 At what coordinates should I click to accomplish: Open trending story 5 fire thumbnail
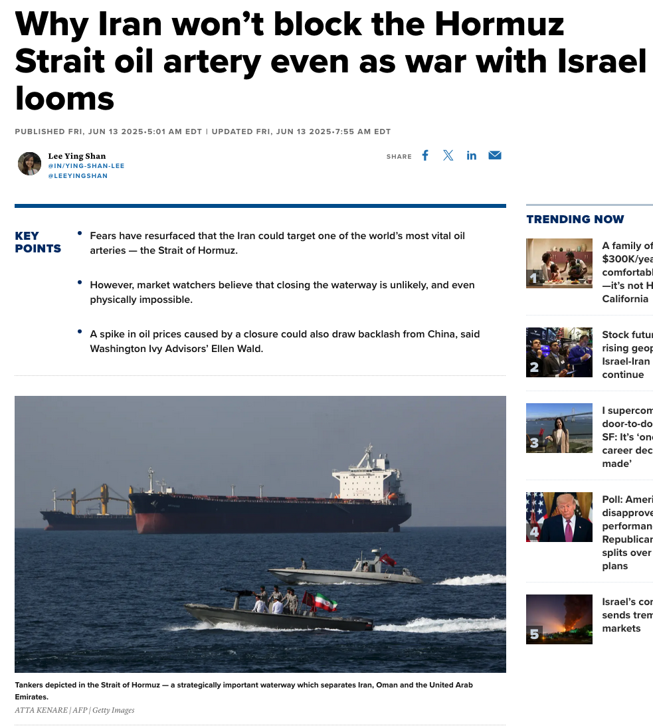[x=559, y=619]
